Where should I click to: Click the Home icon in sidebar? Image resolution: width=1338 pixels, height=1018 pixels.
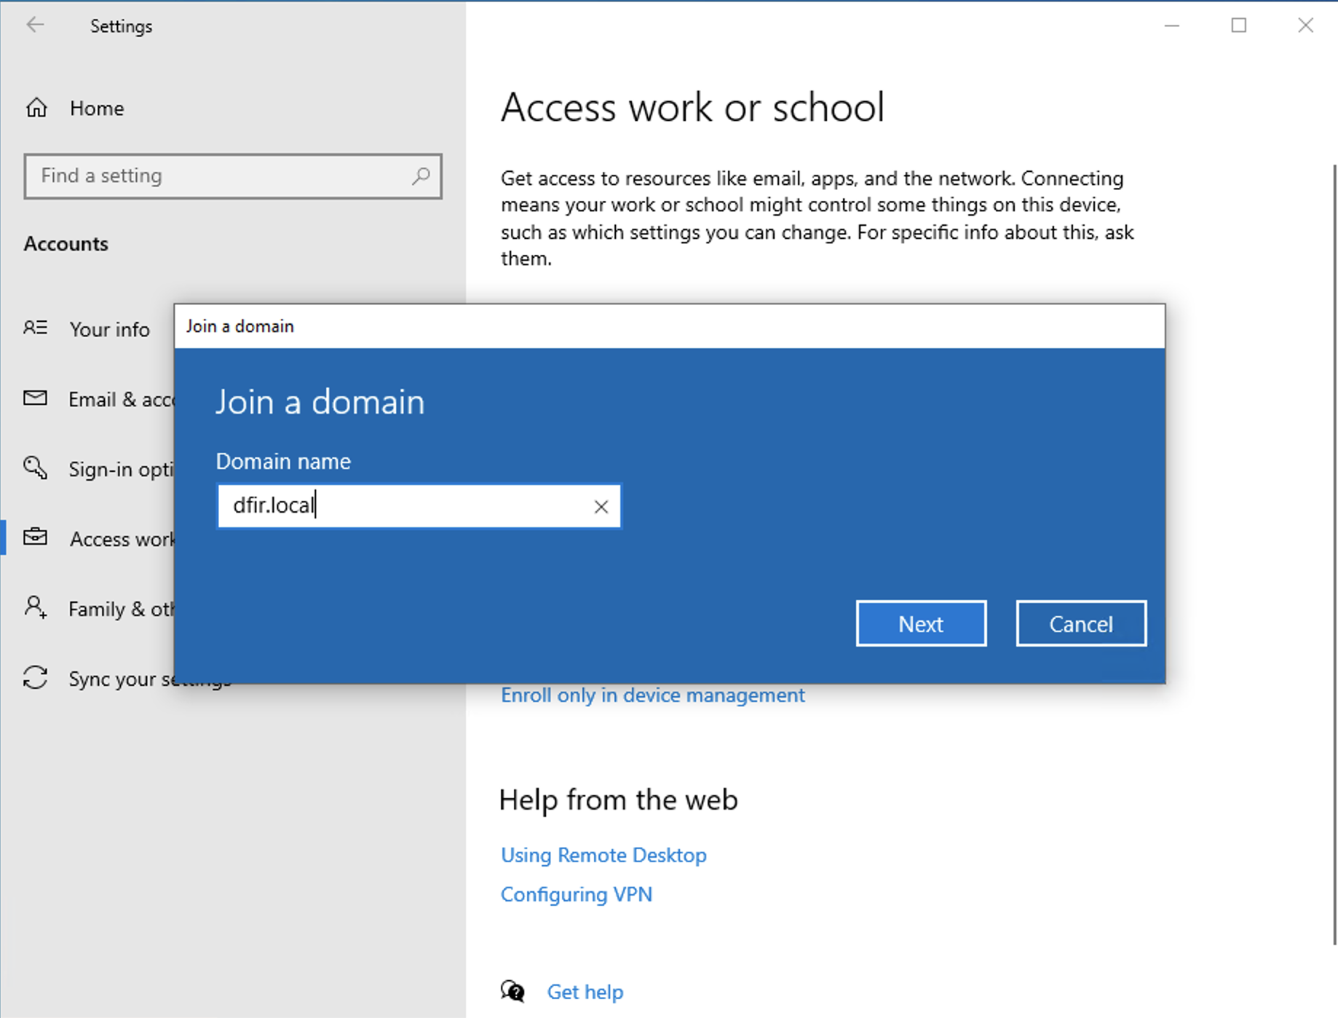tap(36, 108)
